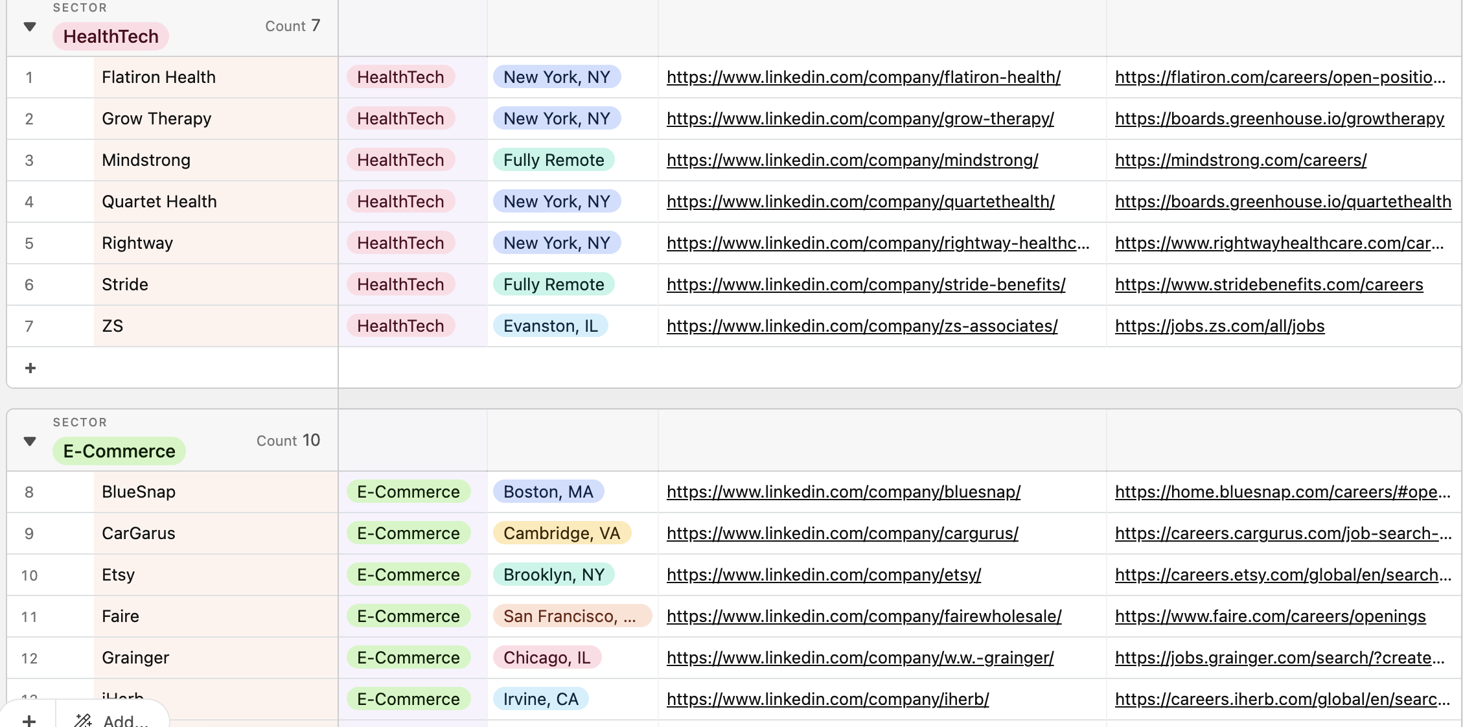
Task: Open iHerb LinkedIn company link
Action: click(828, 699)
